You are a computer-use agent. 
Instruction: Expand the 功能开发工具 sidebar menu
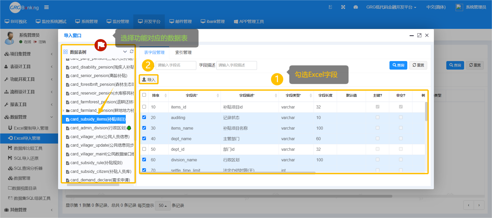point(29,79)
